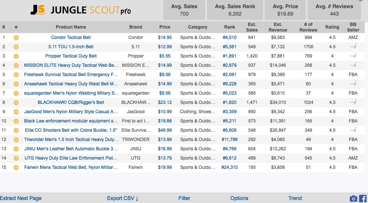
Task: Open the Filter panel
Action: point(184,198)
